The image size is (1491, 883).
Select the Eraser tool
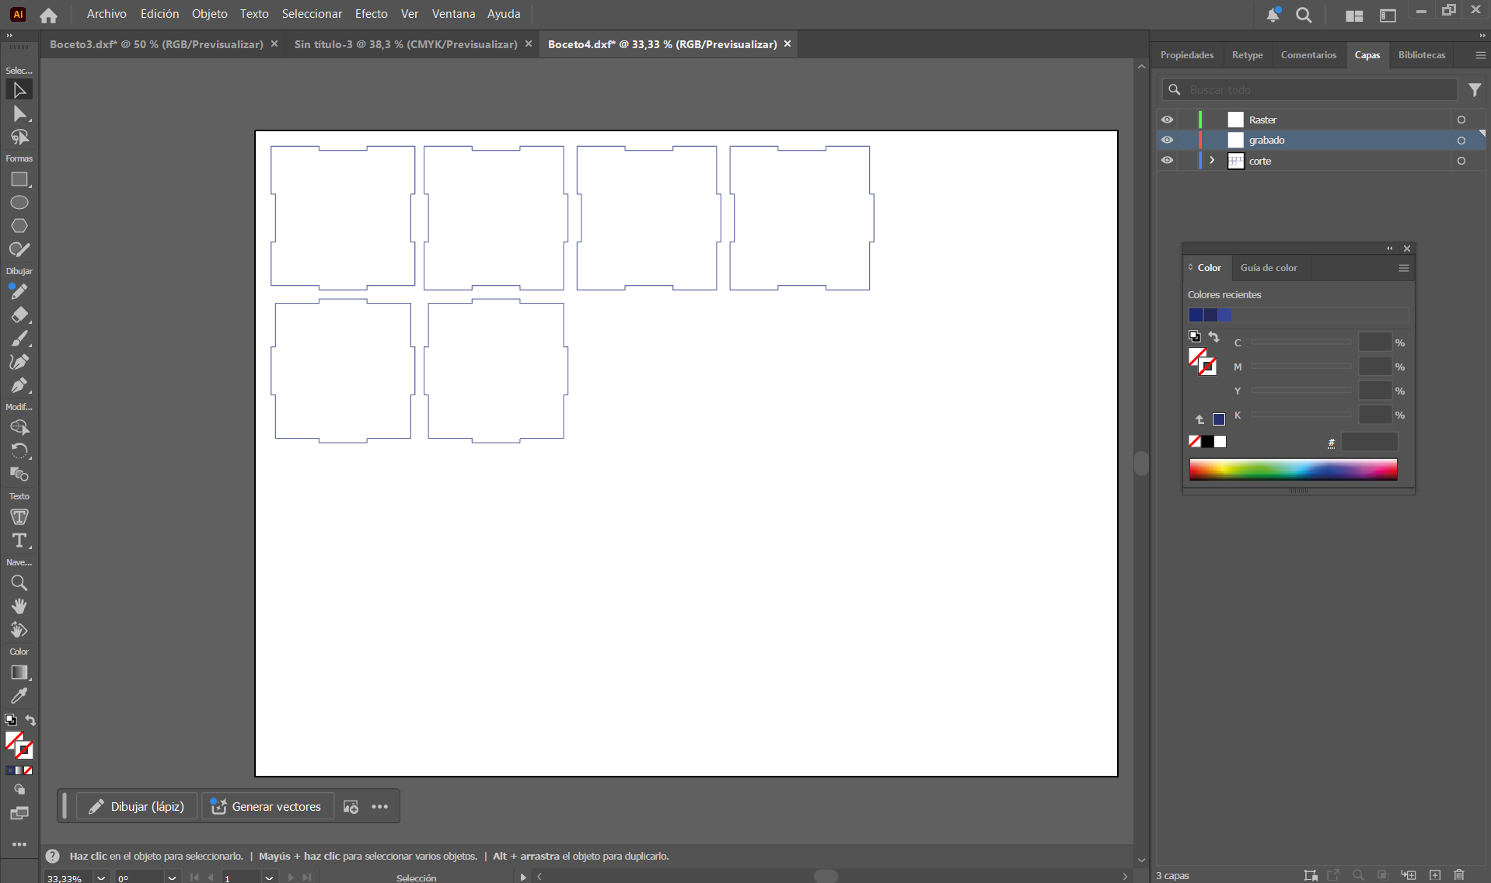[19, 315]
